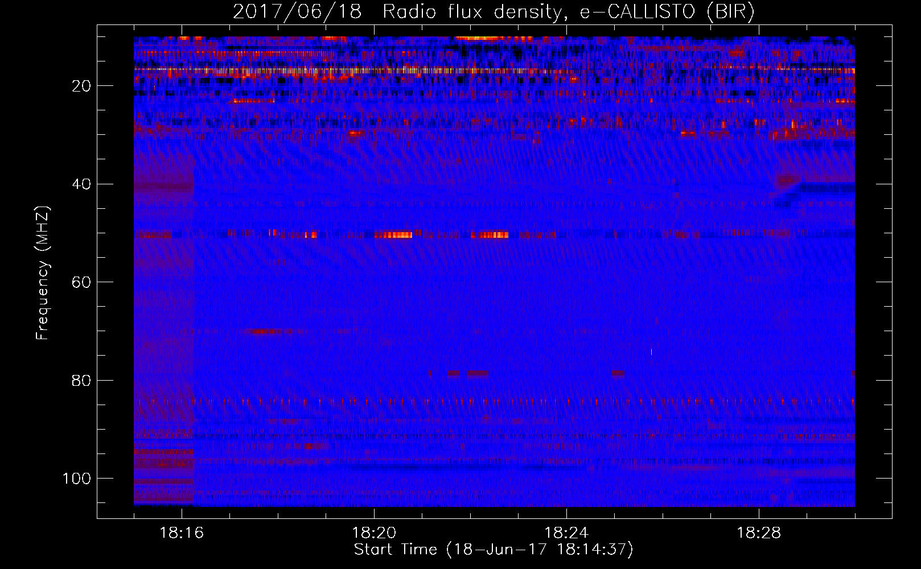Click the plot title 'Radio flux density, e-CALLISTO (BIR)'

click(x=568, y=11)
